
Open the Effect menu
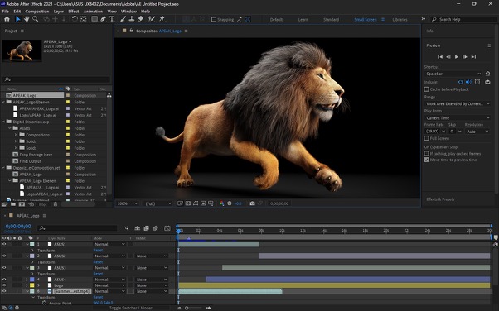74,11
